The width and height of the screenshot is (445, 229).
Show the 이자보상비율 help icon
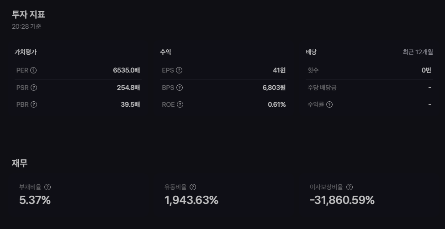tap(350, 187)
